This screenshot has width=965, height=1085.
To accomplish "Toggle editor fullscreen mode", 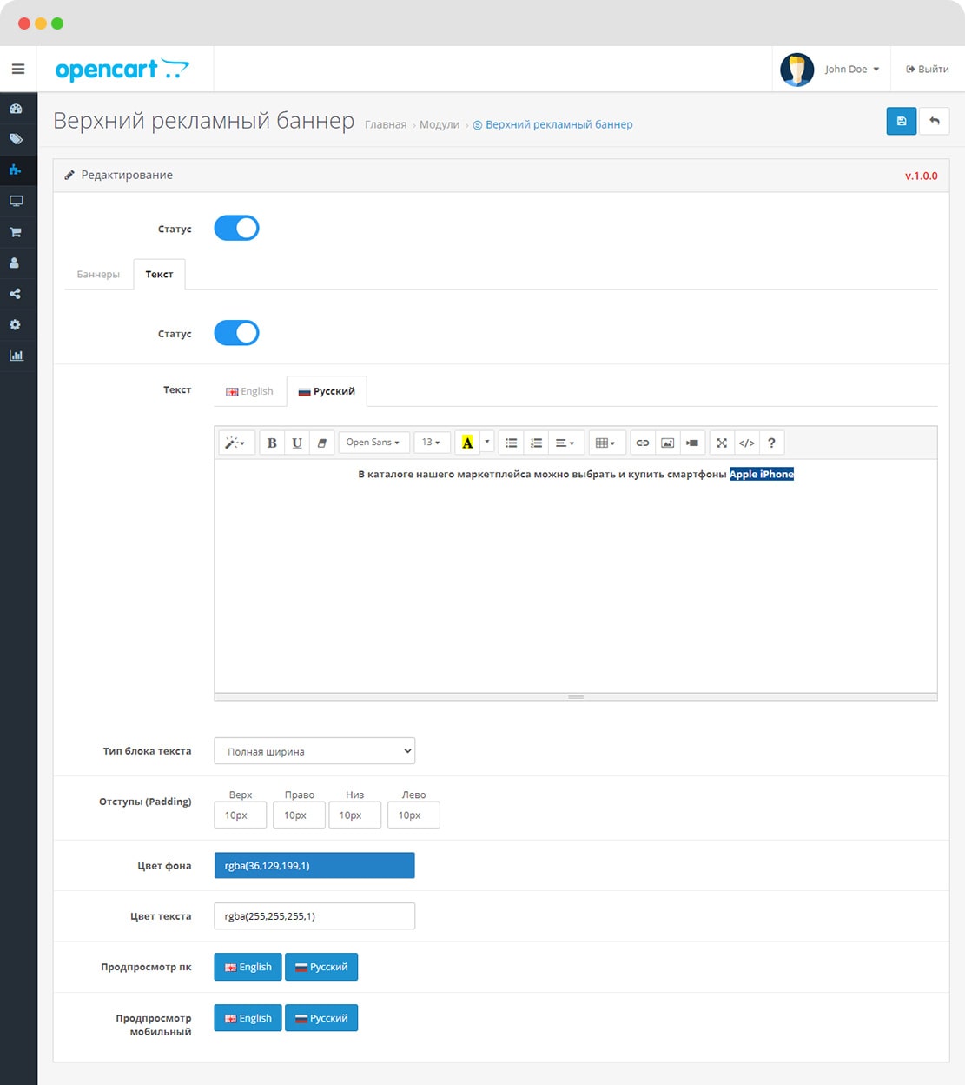I will click(722, 443).
